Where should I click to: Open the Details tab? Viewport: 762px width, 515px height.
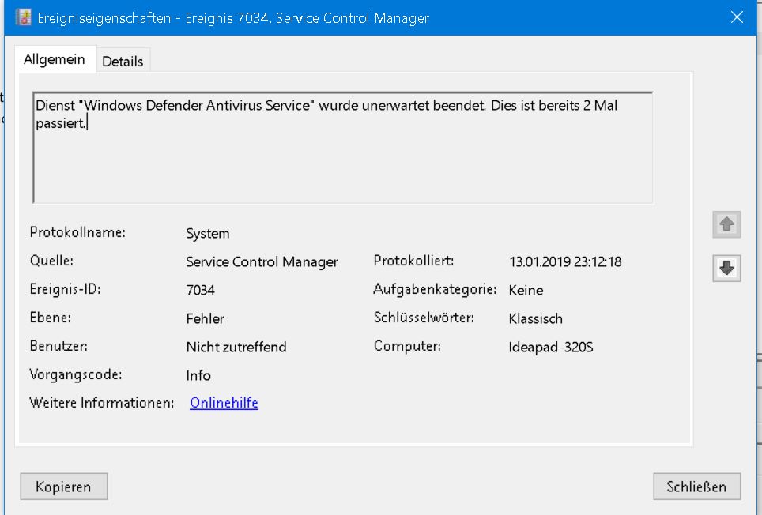click(x=123, y=61)
